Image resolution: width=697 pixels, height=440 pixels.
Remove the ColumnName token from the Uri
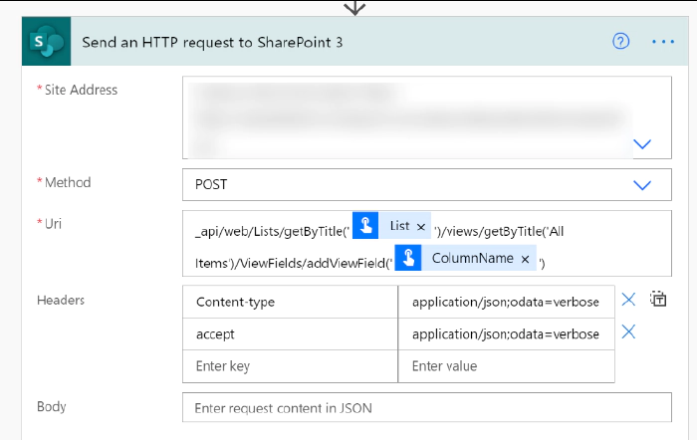pyautogui.click(x=525, y=258)
